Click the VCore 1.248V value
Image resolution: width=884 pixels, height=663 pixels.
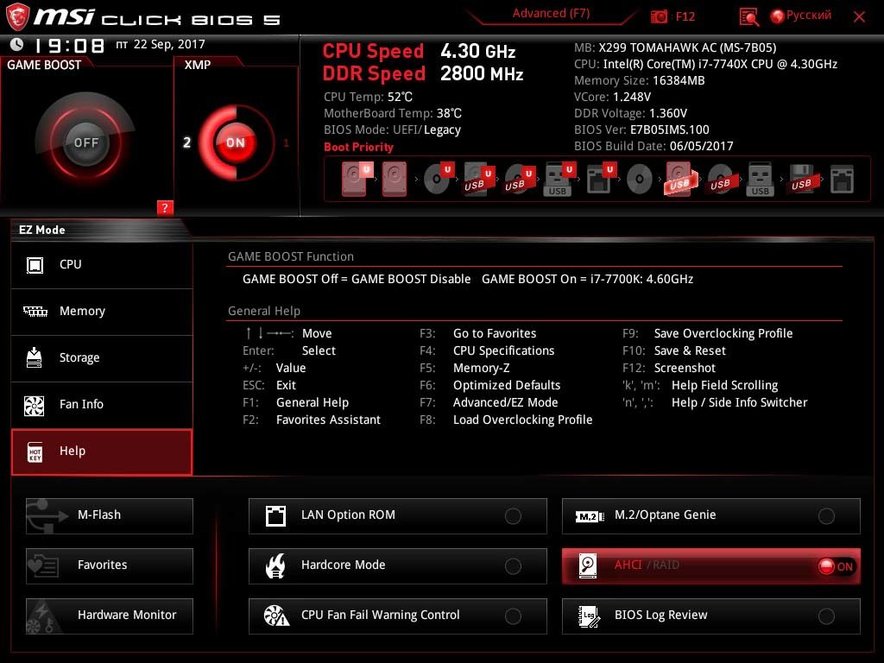631,97
